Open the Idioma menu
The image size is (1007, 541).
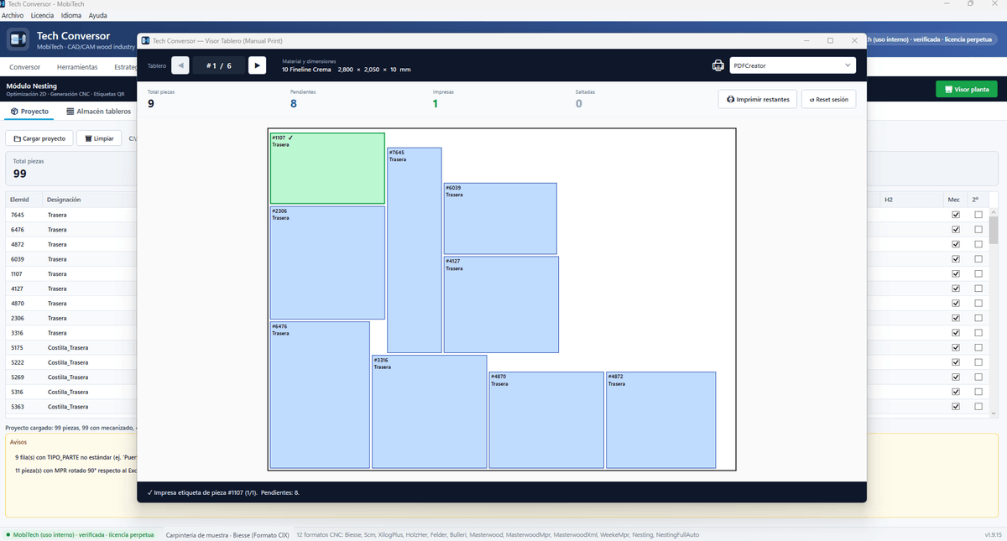point(71,15)
